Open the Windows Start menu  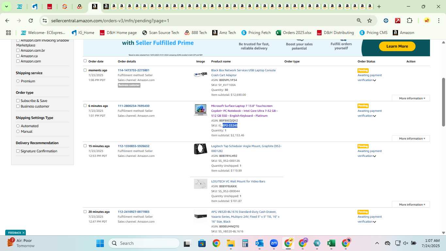pyautogui.click(x=100, y=243)
